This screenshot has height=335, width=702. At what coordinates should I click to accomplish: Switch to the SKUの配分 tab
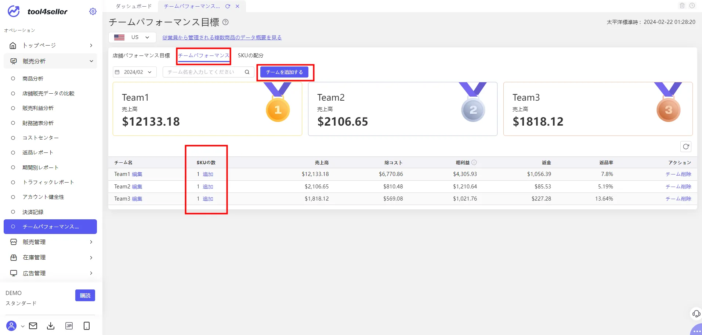pos(251,55)
